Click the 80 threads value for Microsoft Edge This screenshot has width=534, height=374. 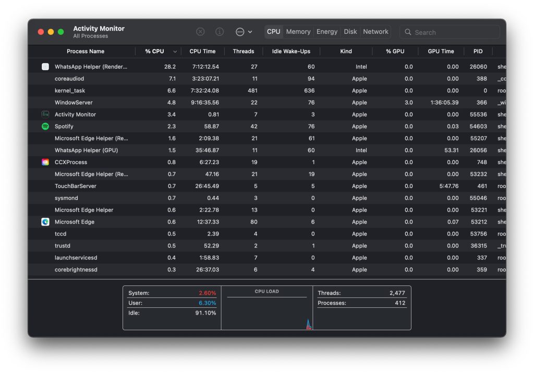(x=254, y=222)
